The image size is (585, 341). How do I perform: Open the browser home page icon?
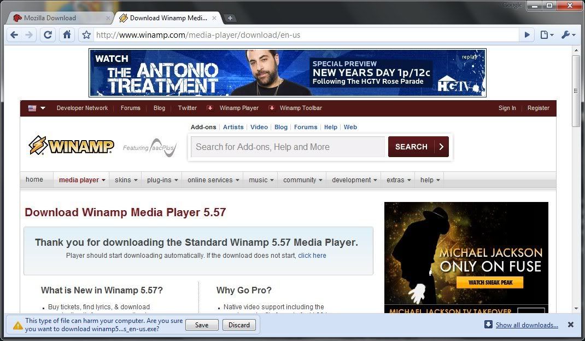[x=67, y=35]
